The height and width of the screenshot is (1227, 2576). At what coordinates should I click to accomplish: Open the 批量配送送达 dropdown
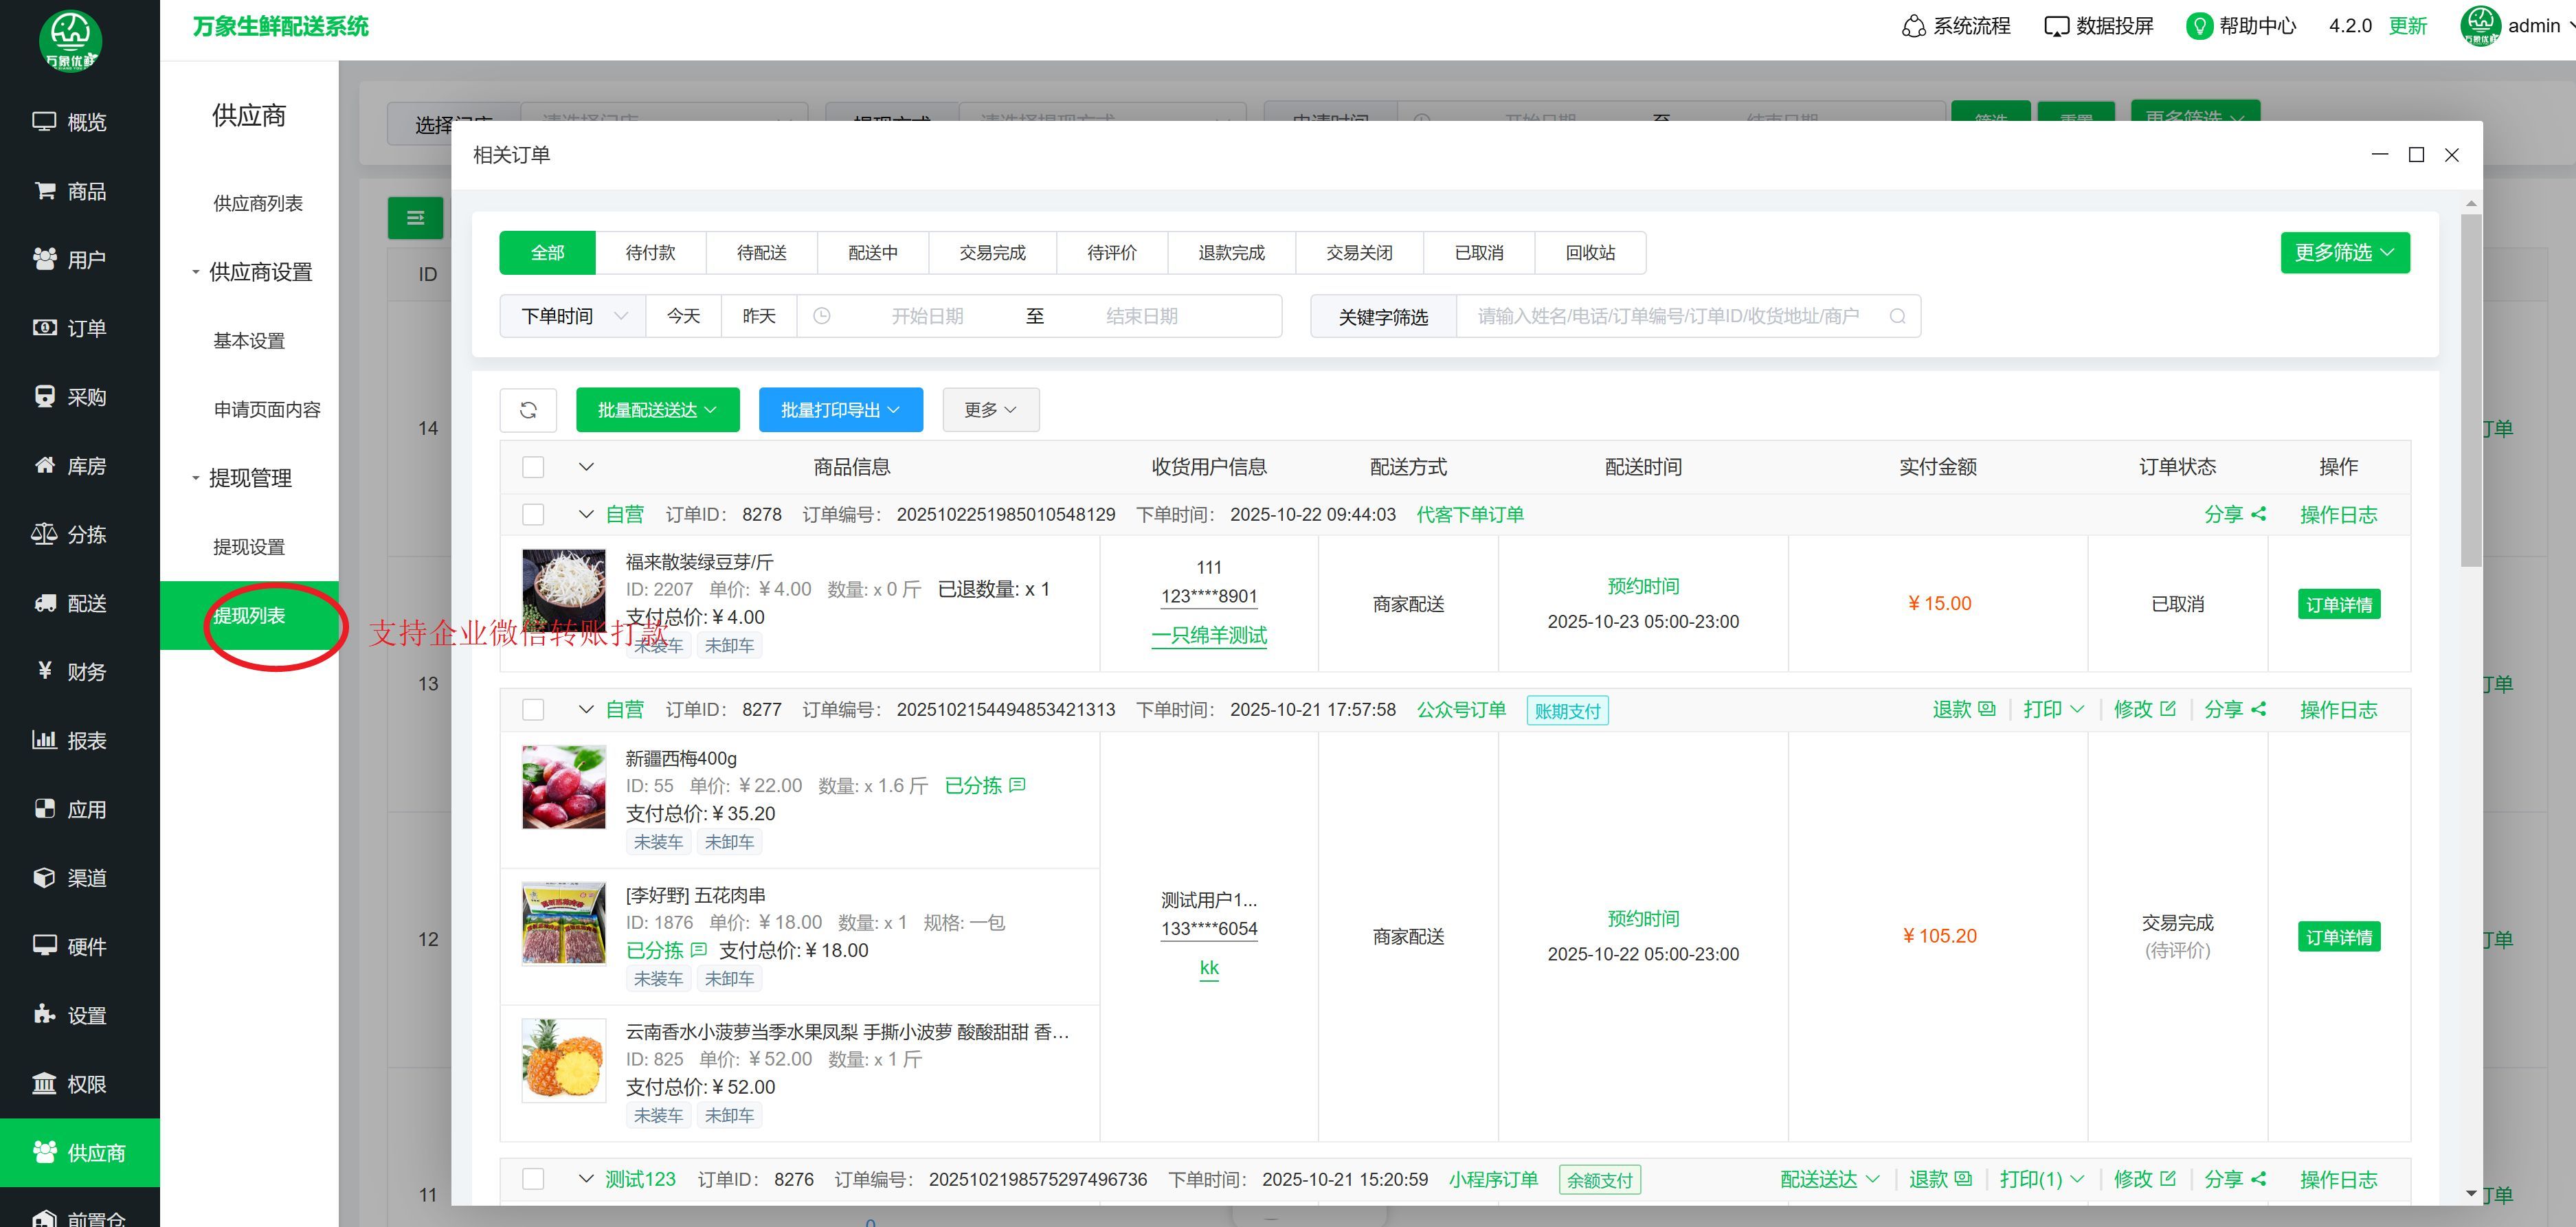coord(657,410)
